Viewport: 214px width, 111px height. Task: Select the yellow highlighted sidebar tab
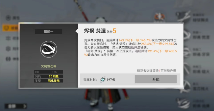tap(10, 28)
